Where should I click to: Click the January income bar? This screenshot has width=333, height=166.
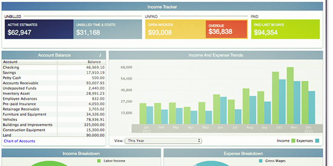(143, 114)
